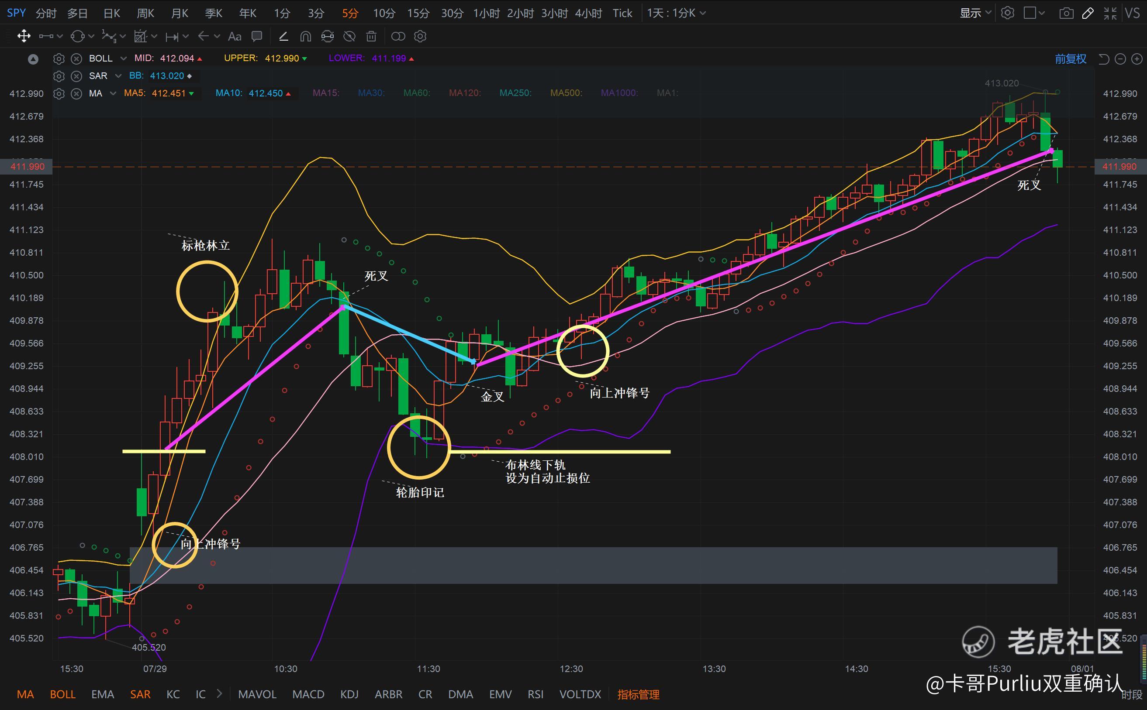The width and height of the screenshot is (1147, 710).
Task: Open the layout square dropdown
Action: (x=1033, y=13)
